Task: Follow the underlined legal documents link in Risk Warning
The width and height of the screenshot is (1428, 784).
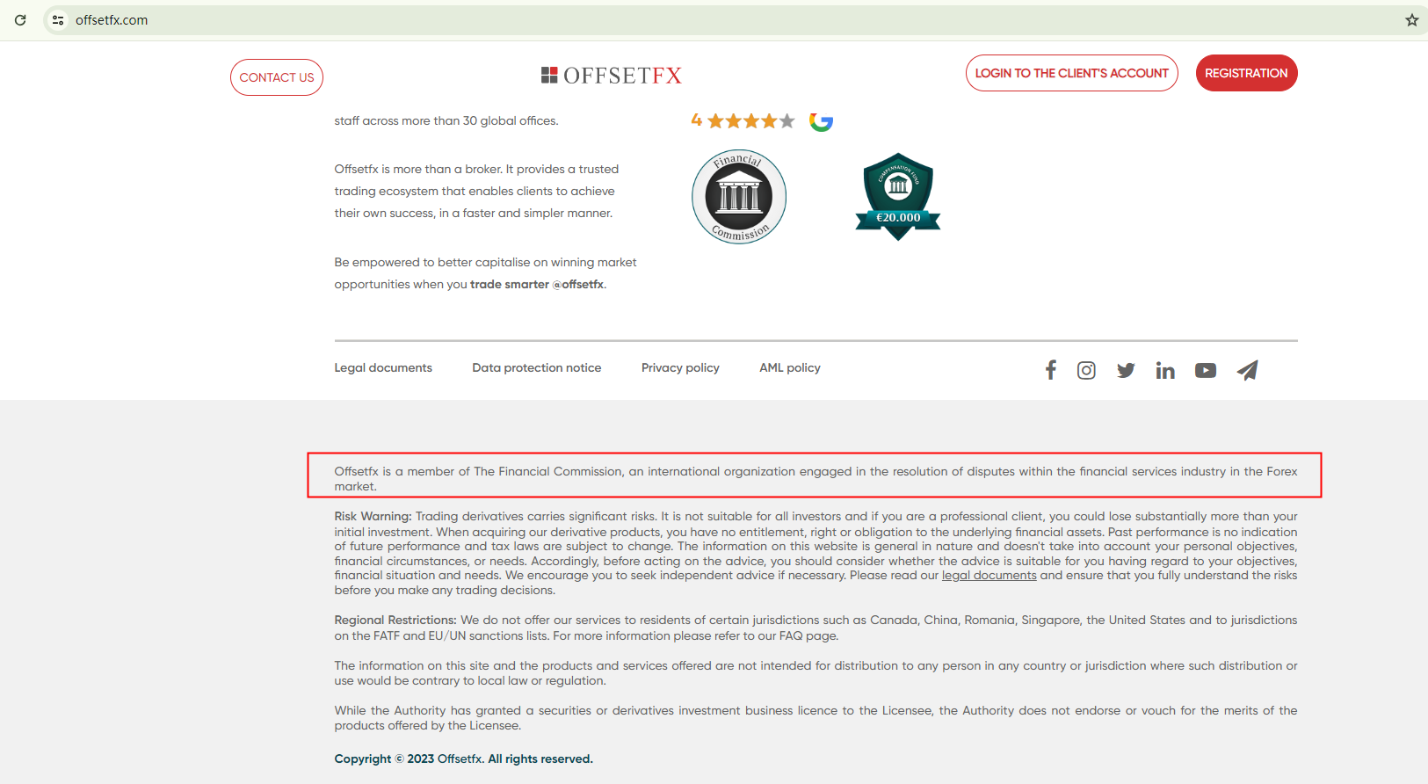Action: pyautogui.click(x=989, y=576)
